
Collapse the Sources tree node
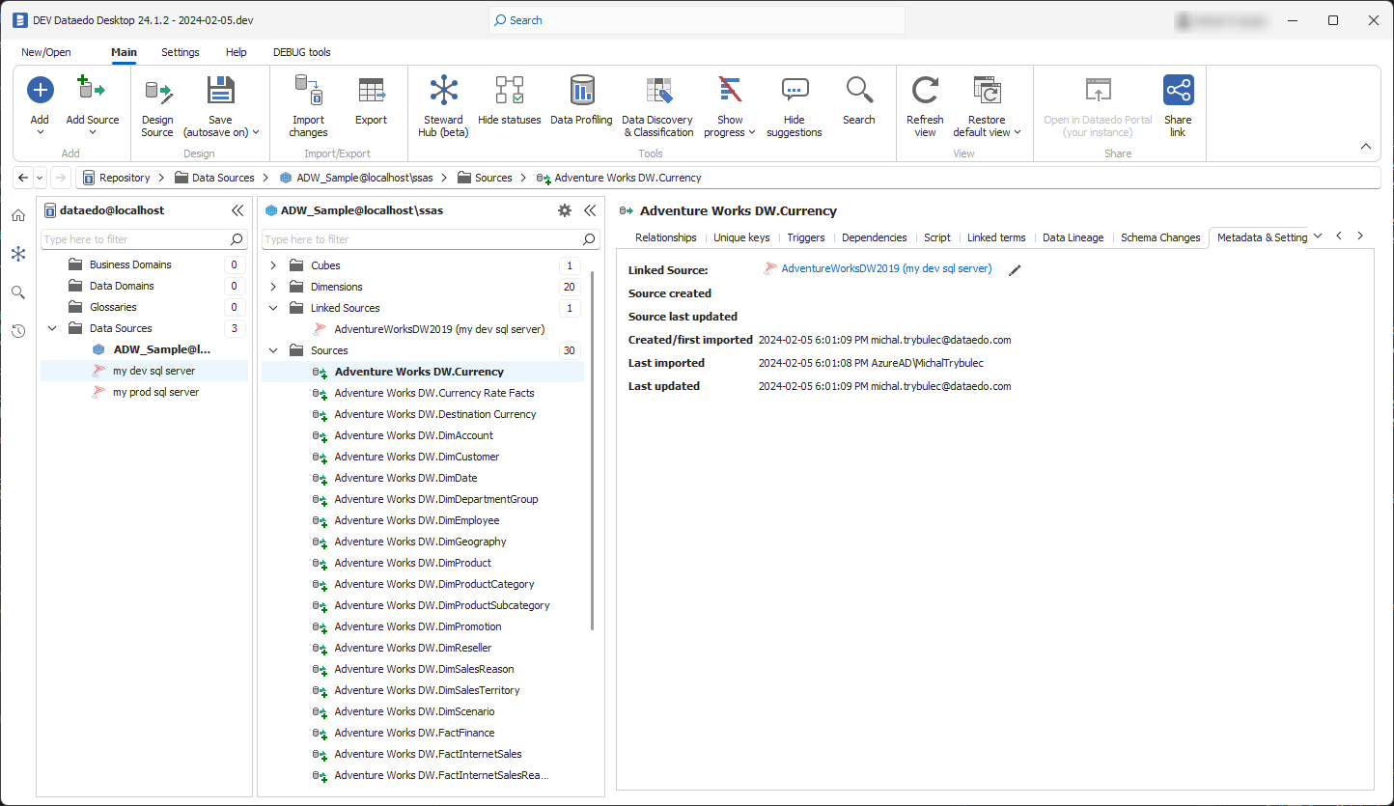click(273, 350)
